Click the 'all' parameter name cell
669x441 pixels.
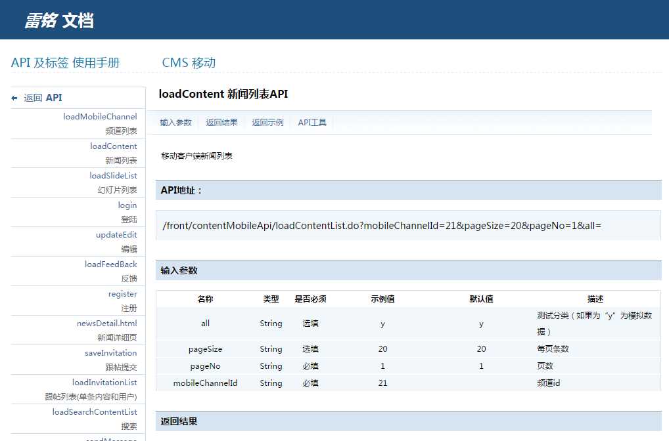pyautogui.click(x=205, y=324)
